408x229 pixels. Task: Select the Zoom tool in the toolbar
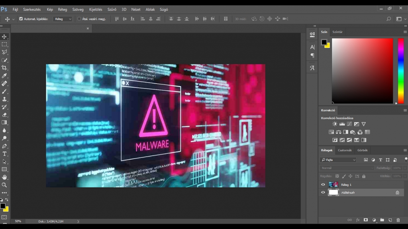4,185
